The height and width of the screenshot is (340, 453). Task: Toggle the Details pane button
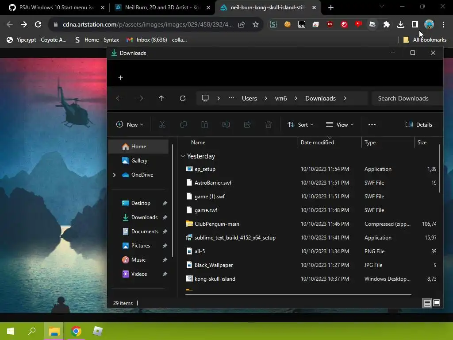tap(419, 124)
